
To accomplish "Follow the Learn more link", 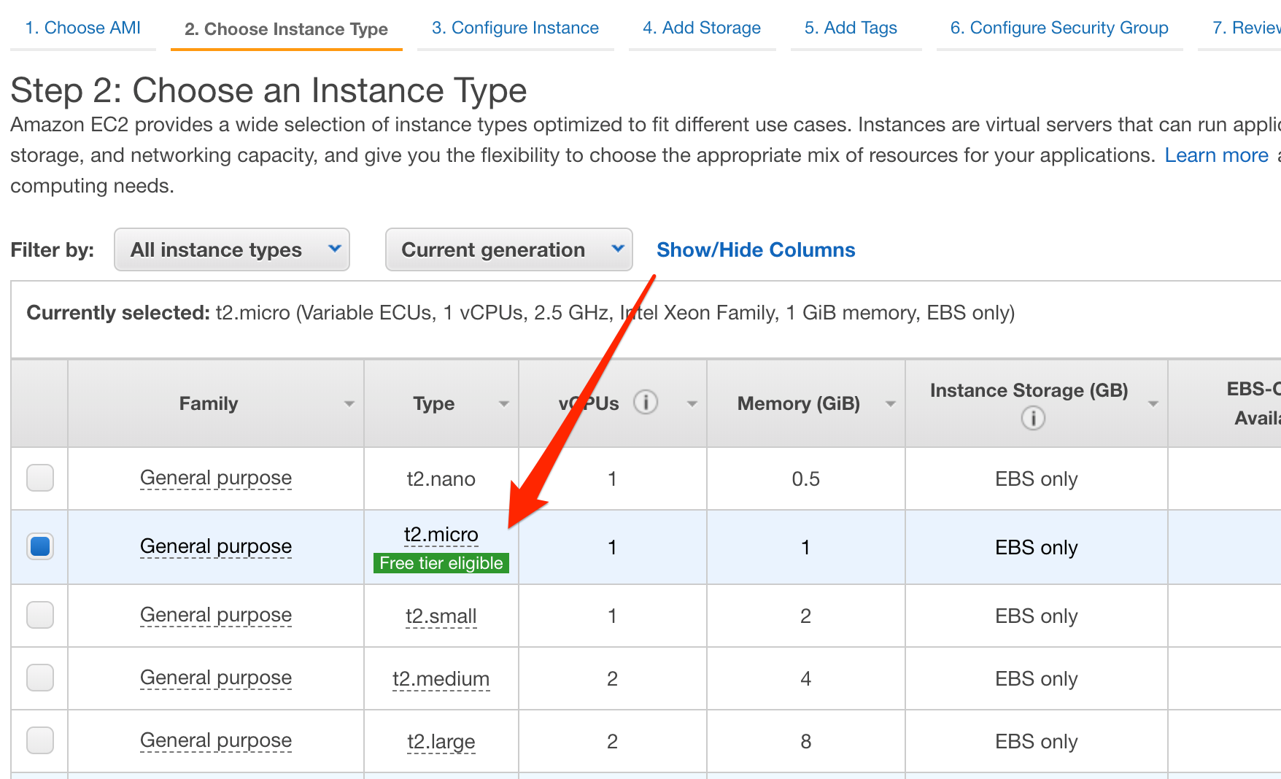I will coord(1216,155).
